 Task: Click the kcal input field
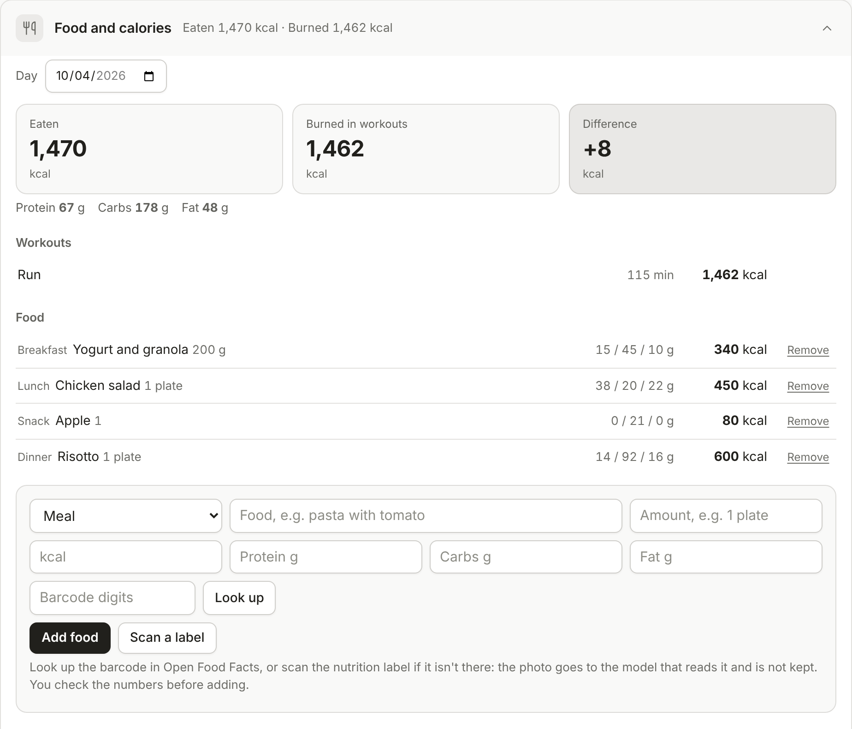pyautogui.click(x=126, y=557)
